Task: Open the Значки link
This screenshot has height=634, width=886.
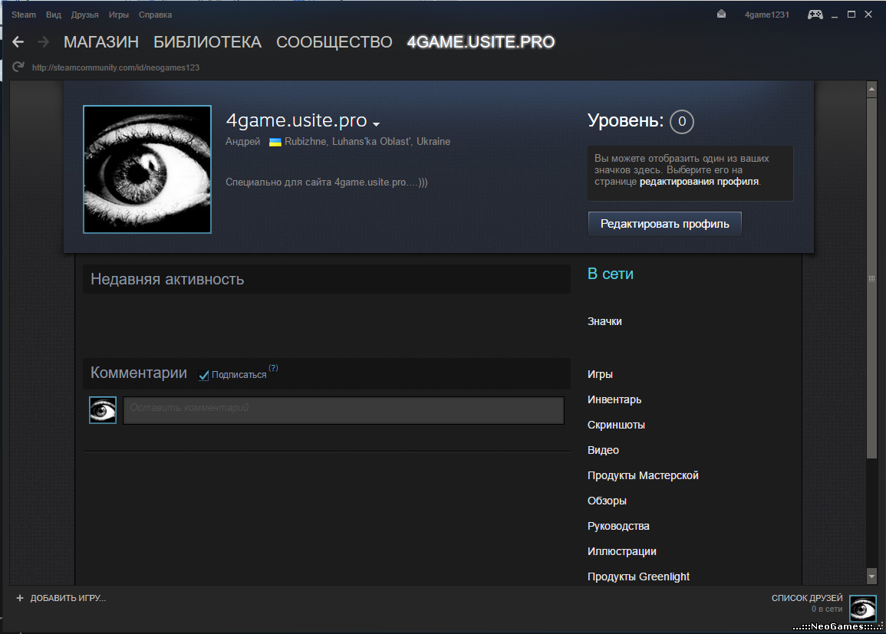Action: [x=604, y=321]
